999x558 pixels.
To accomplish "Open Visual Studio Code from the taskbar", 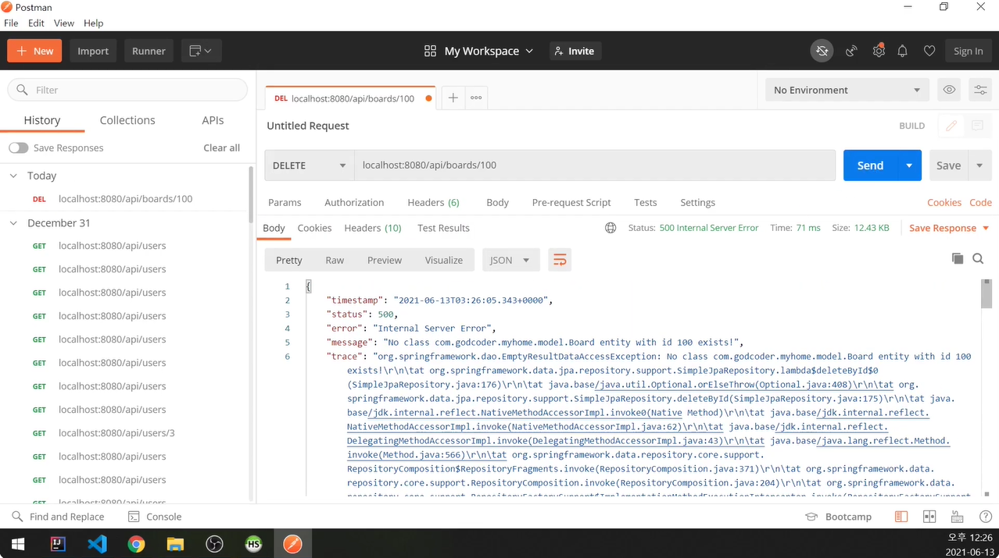I will 97,544.
